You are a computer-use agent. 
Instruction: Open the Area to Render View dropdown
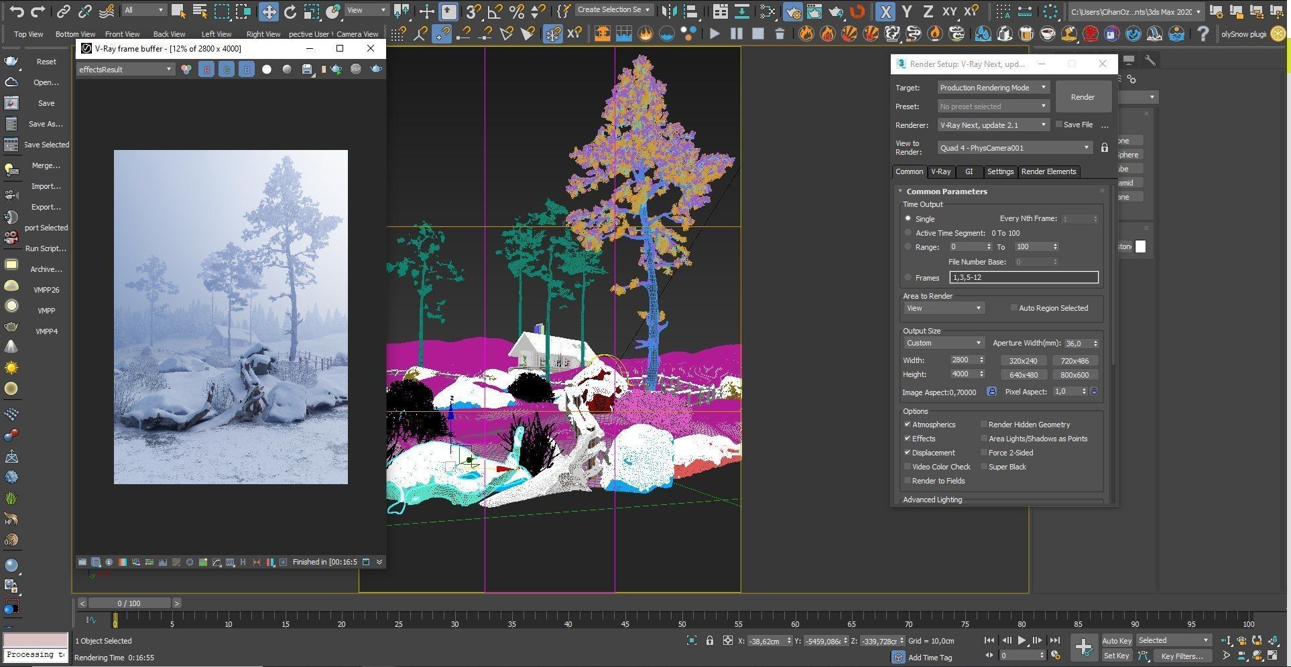tap(943, 308)
